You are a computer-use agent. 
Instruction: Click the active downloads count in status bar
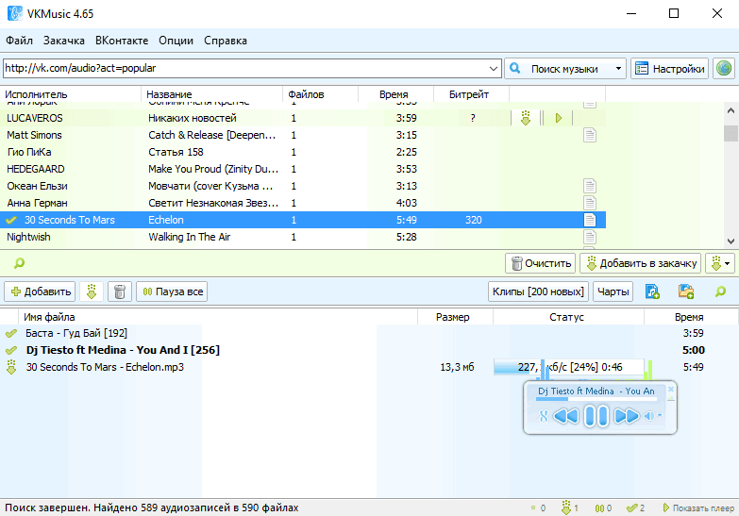point(570,508)
